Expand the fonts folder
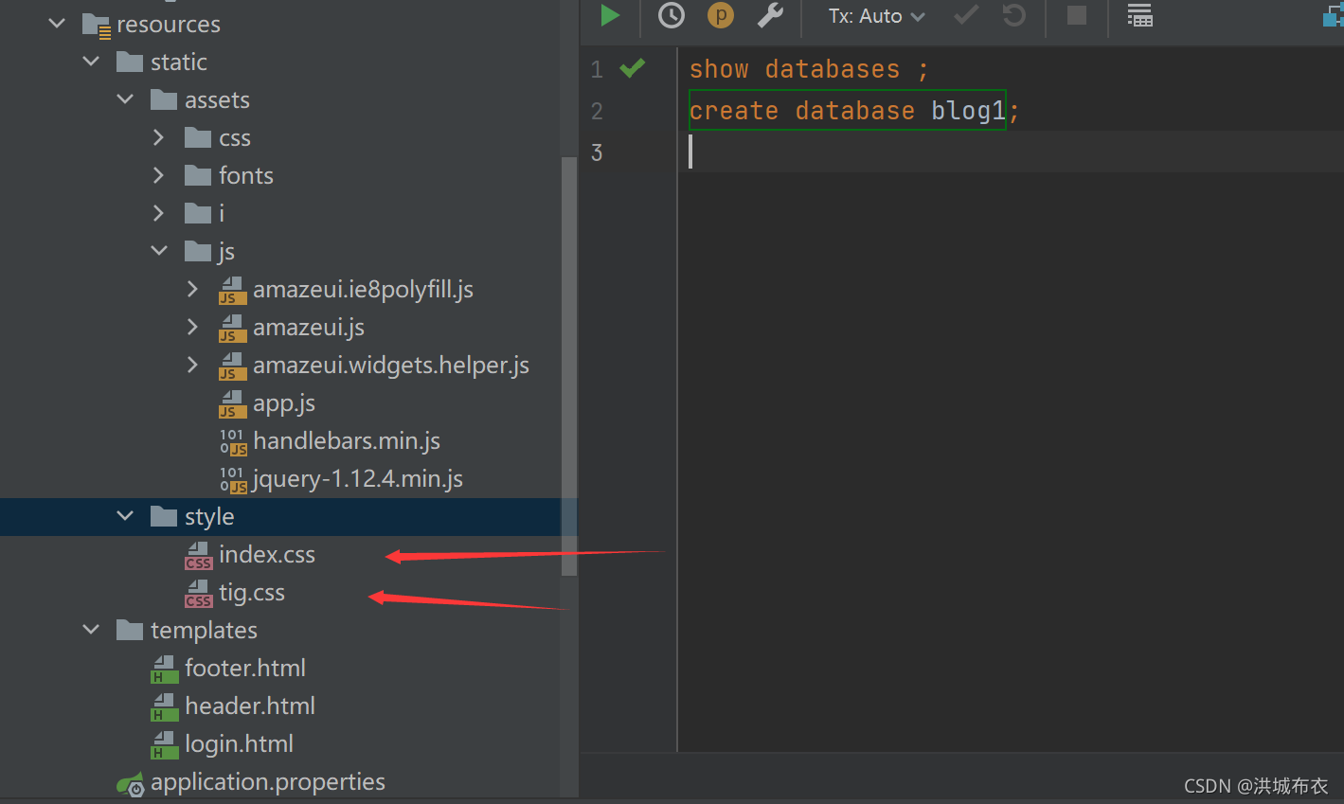1344x804 pixels. coord(158,175)
